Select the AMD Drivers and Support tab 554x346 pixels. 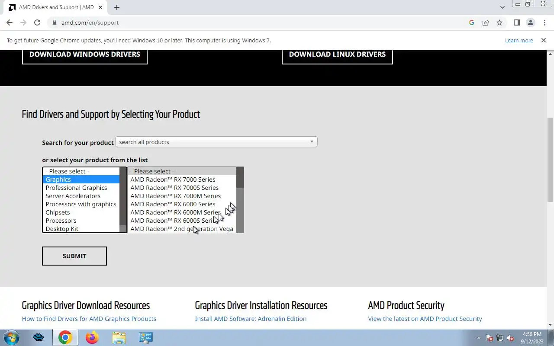point(56,7)
